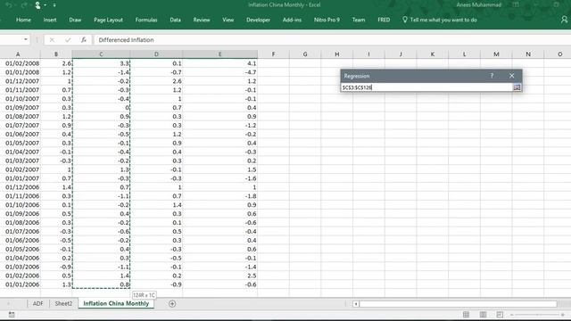The height and width of the screenshot is (321, 571).
Task: Click the zoom slider in the status bar
Action: 537,315
